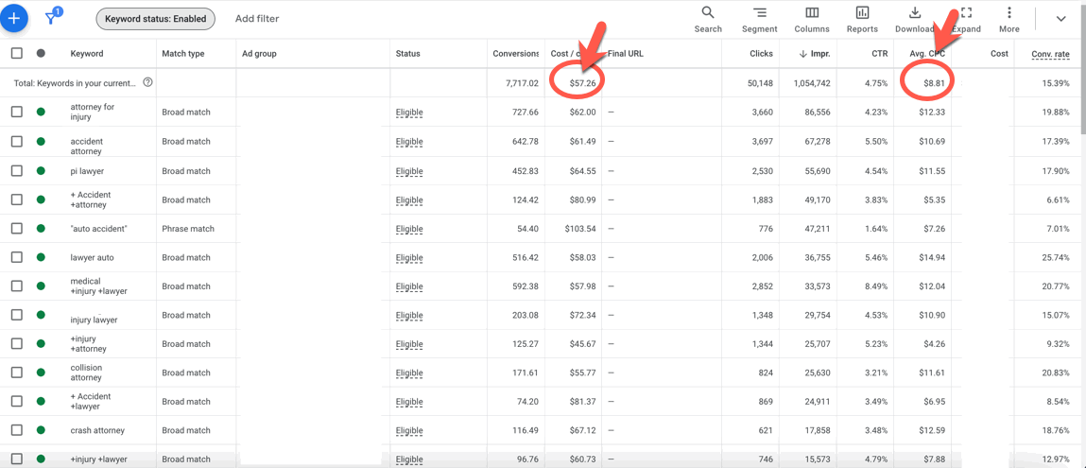Image resolution: width=1086 pixels, height=468 pixels.
Task: Download the keyword table data
Action: point(914,18)
